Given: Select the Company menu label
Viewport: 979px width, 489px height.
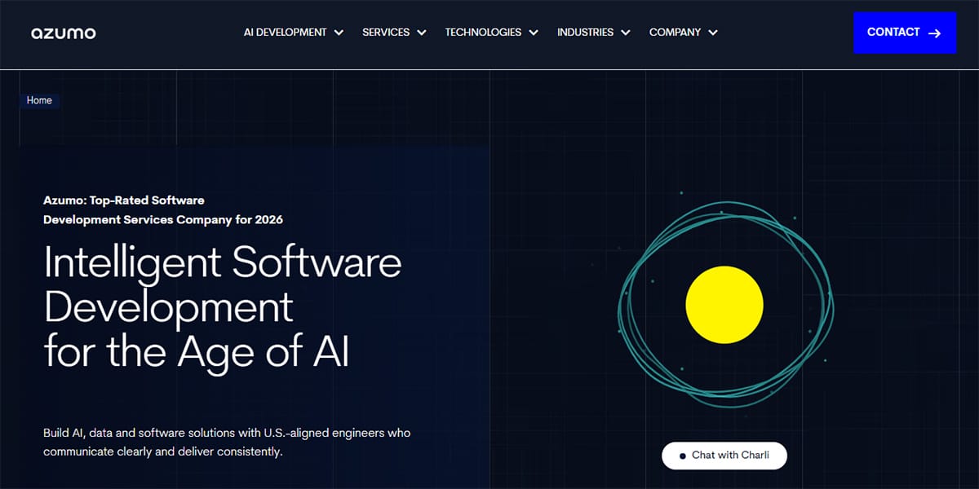Looking at the screenshot, I should point(675,33).
